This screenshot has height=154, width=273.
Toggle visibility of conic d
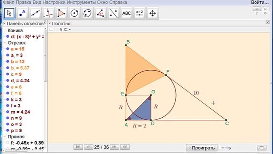pyautogui.click(x=8, y=36)
